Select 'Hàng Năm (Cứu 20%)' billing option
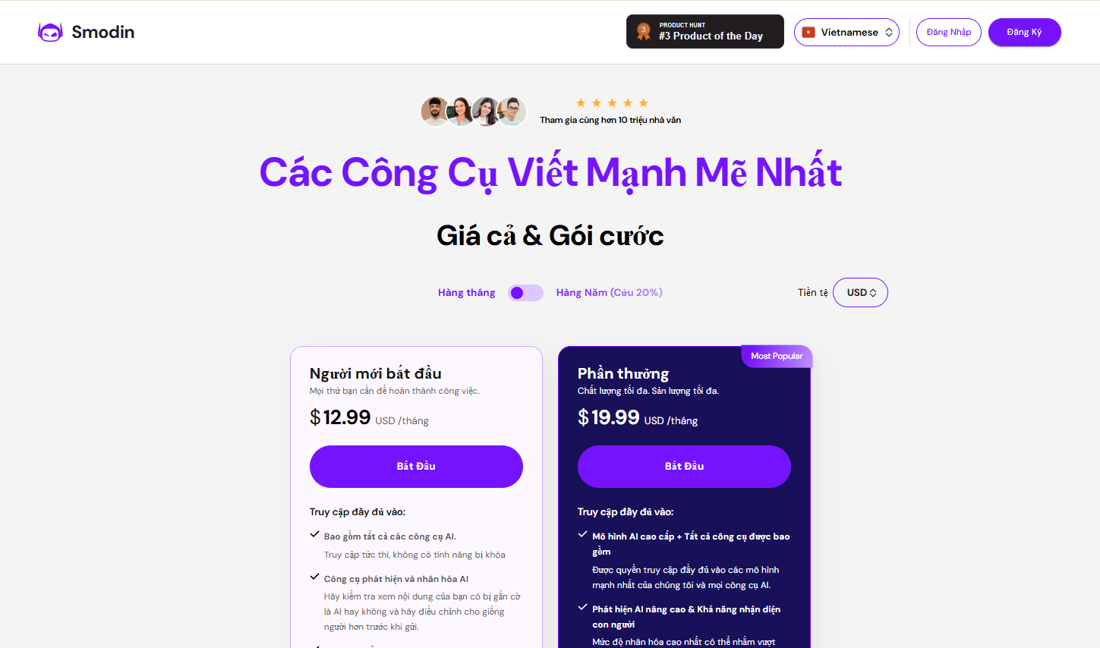The image size is (1100, 648). [x=609, y=293]
